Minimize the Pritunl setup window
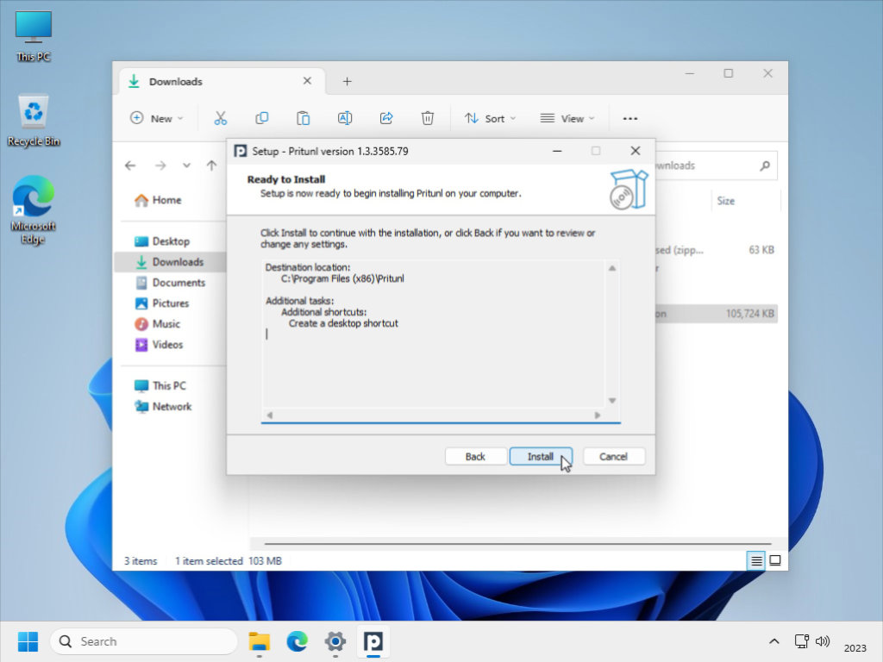This screenshot has width=883, height=662. coord(557,151)
